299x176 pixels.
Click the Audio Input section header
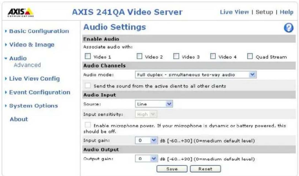(x=189, y=95)
